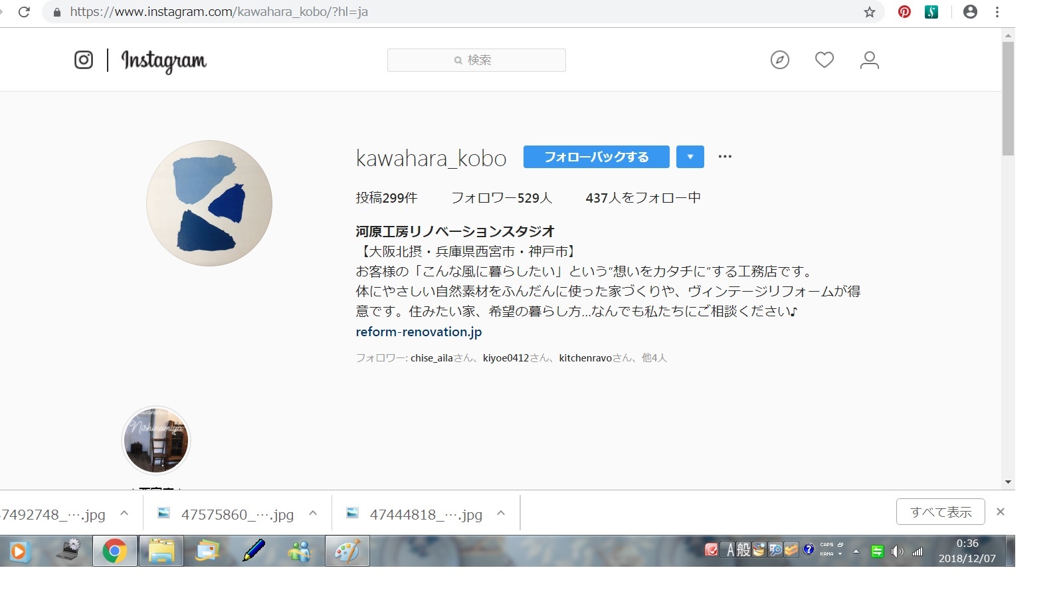Open Chrome's three-dot menu
1063x598 pixels.
pos(997,12)
